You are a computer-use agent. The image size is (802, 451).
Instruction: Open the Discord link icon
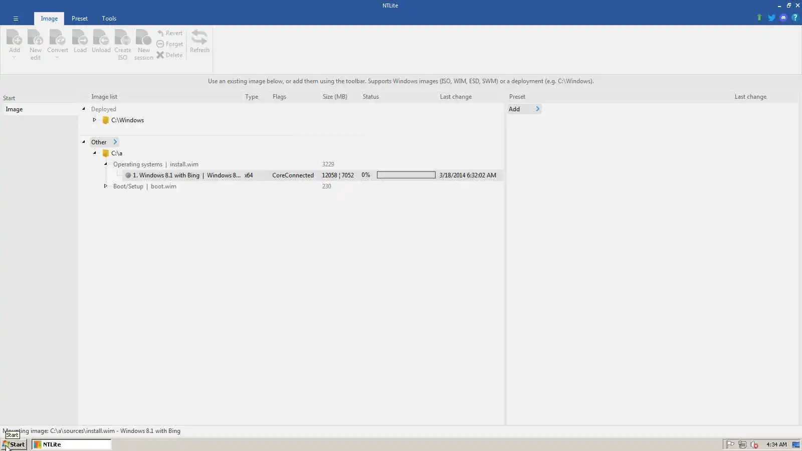click(x=783, y=18)
